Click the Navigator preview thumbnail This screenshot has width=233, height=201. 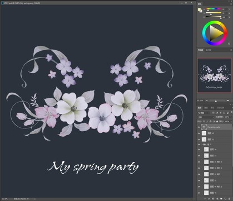(x=215, y=75)
